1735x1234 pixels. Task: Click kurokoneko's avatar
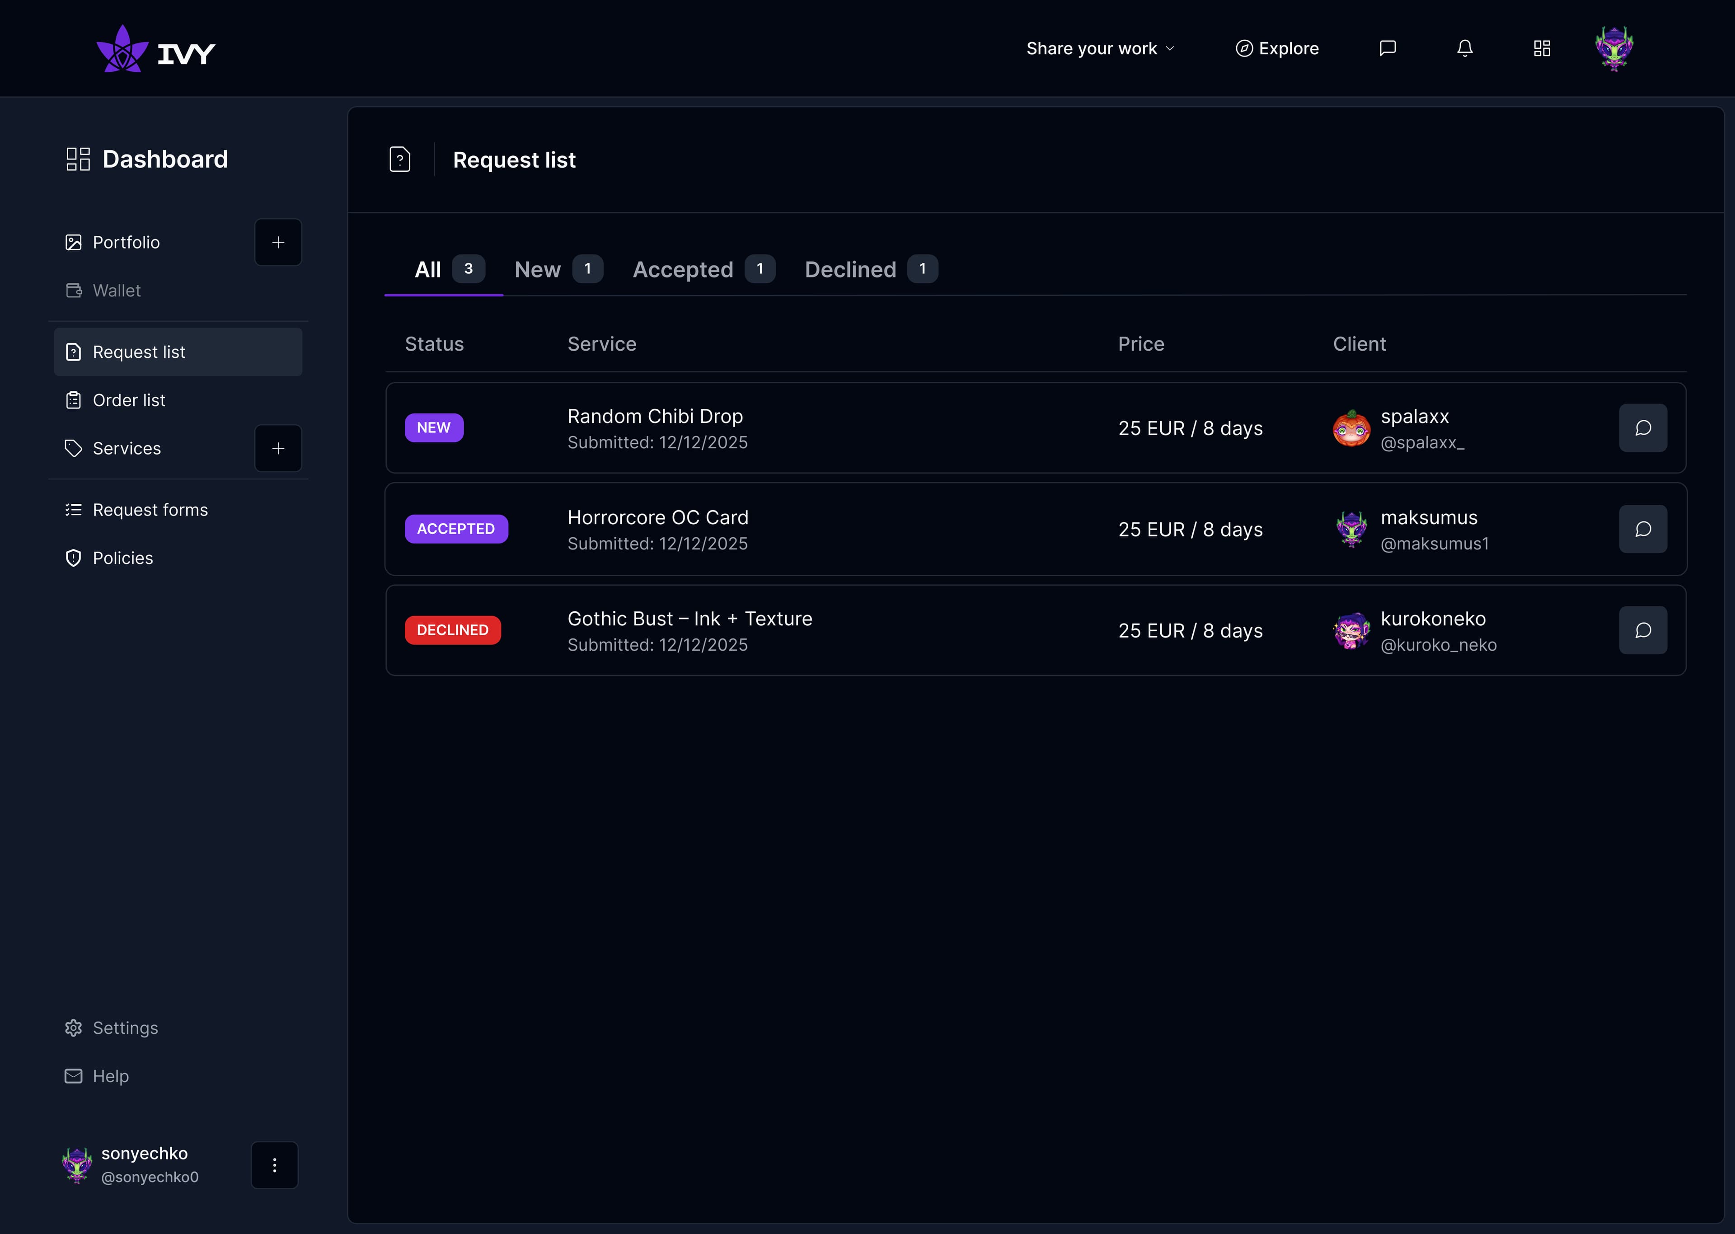coord(1351,631)
